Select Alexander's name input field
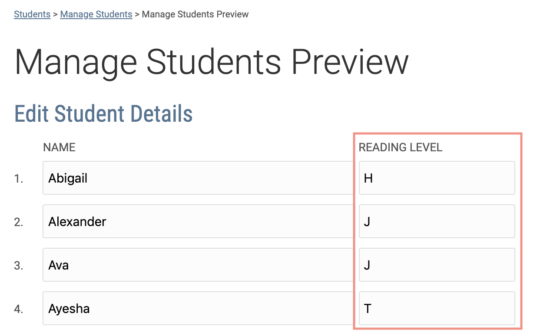This screenshot has height=333, width=537. click(198, 221)
